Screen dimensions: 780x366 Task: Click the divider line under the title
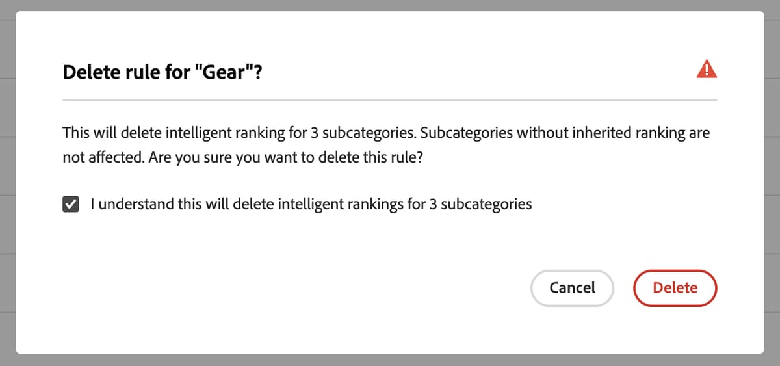point(390,100)
